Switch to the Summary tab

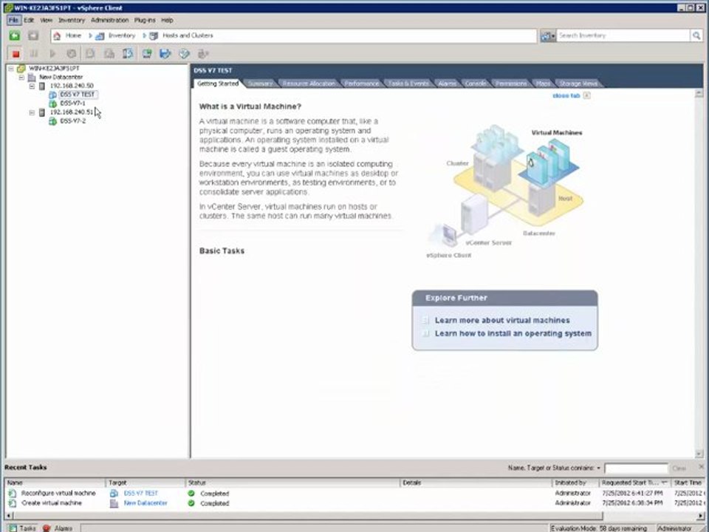[x=260, y=83]
